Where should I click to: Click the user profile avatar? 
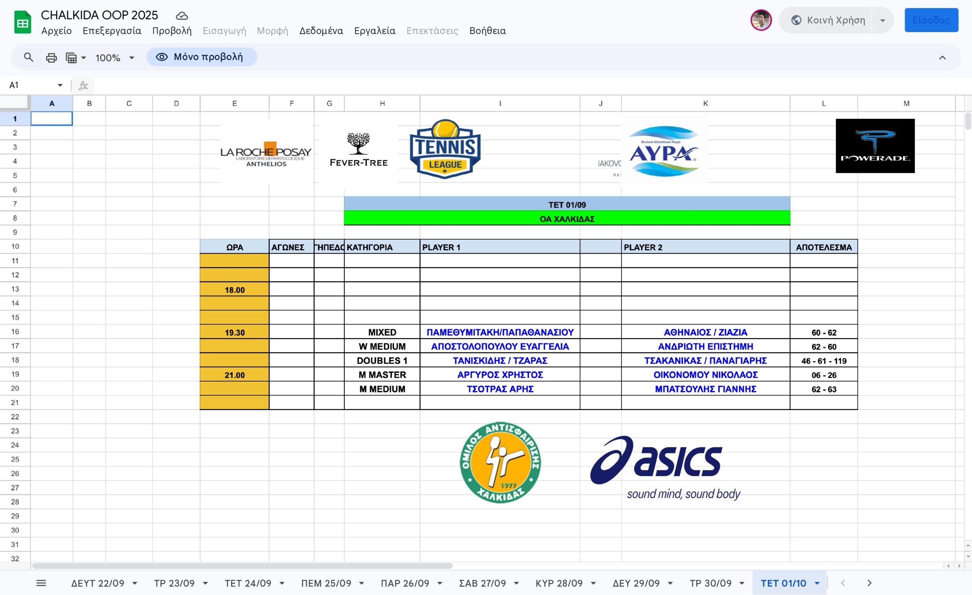pyautogui.click(x=761, y=20)
